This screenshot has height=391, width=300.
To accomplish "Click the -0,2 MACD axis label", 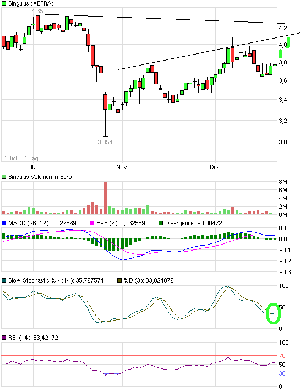I will [x=285, y=261].
